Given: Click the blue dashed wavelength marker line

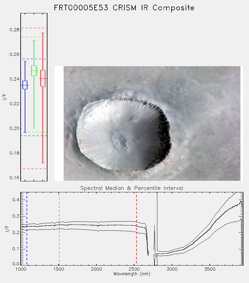Looking at the screenshot, I should 27,229.
